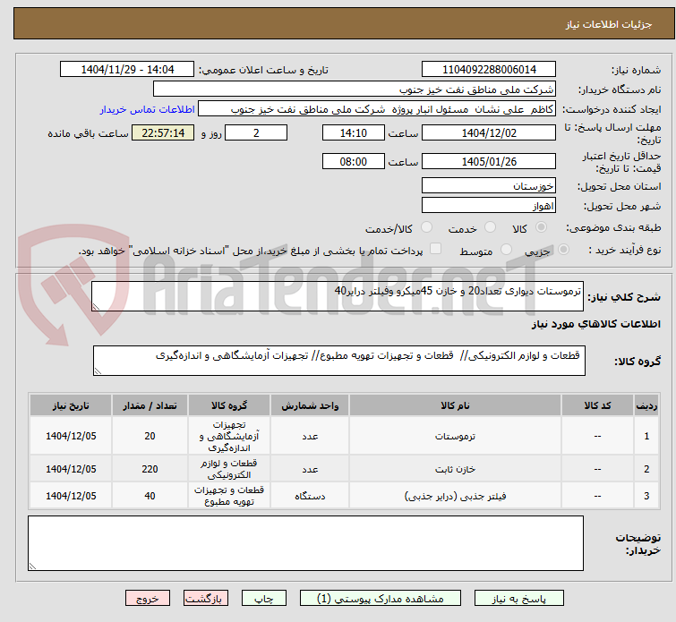Image resolution: width=676 pixels, height=622 pixels.
Task: Click the پاسخ به نیاز button
Action: click(x=519, y=599)
